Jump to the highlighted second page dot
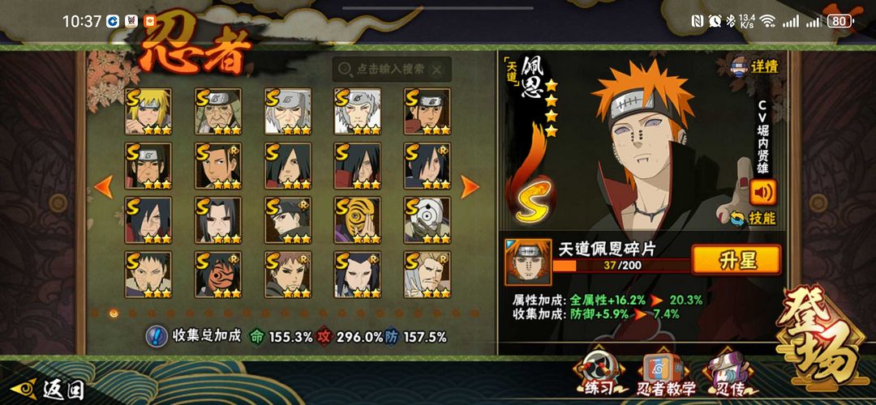Screen dimensions: 876x405 (x=114, y=313)
